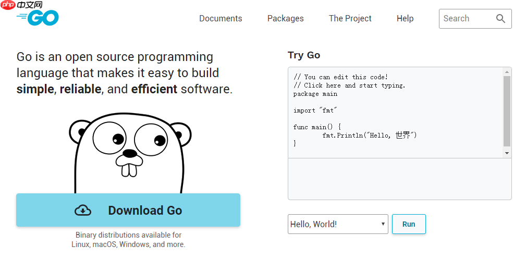Open the Packages menu

(x=286, y=18)
